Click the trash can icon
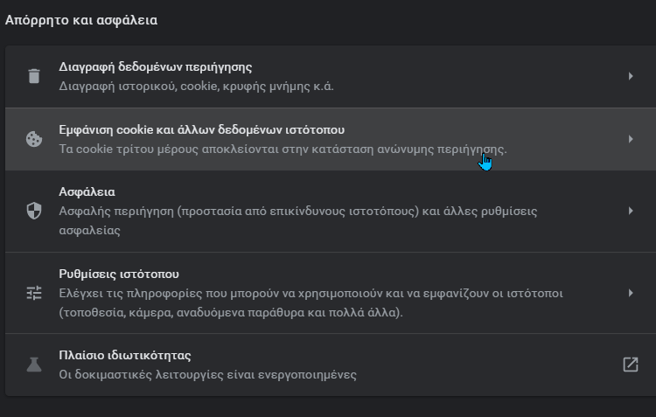The image size is (656, 417). tap(34, 76)
